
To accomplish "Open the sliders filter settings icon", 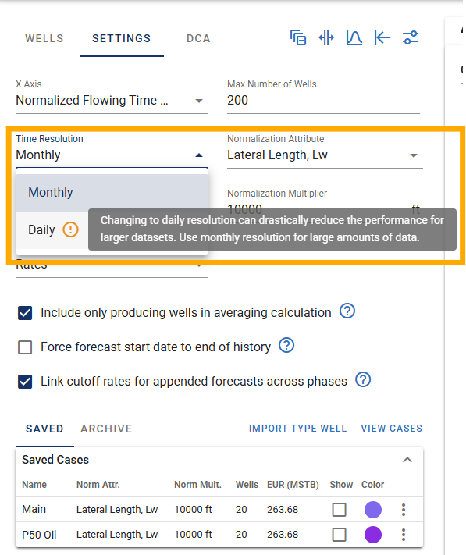I will [x=411, y=37].
